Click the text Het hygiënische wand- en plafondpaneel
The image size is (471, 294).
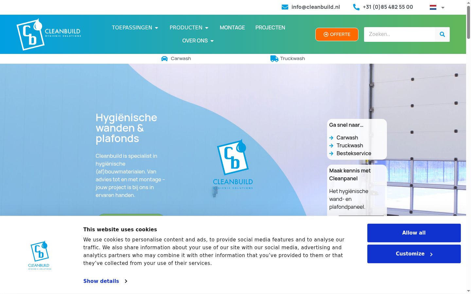[349, 199]
